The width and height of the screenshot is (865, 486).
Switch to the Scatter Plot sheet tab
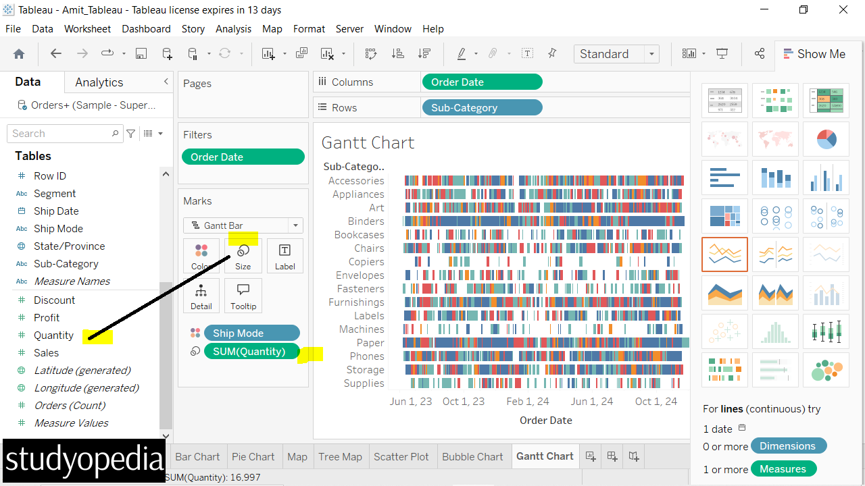click(x=401, y=456)
